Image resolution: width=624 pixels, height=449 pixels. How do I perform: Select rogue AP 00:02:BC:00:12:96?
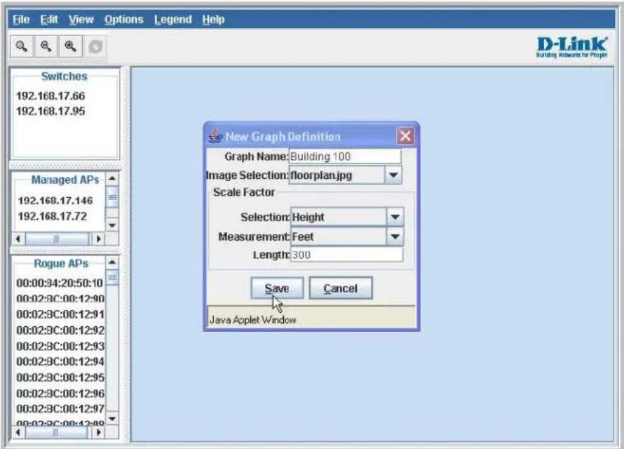pyautogui.click(x=60, y=393)
